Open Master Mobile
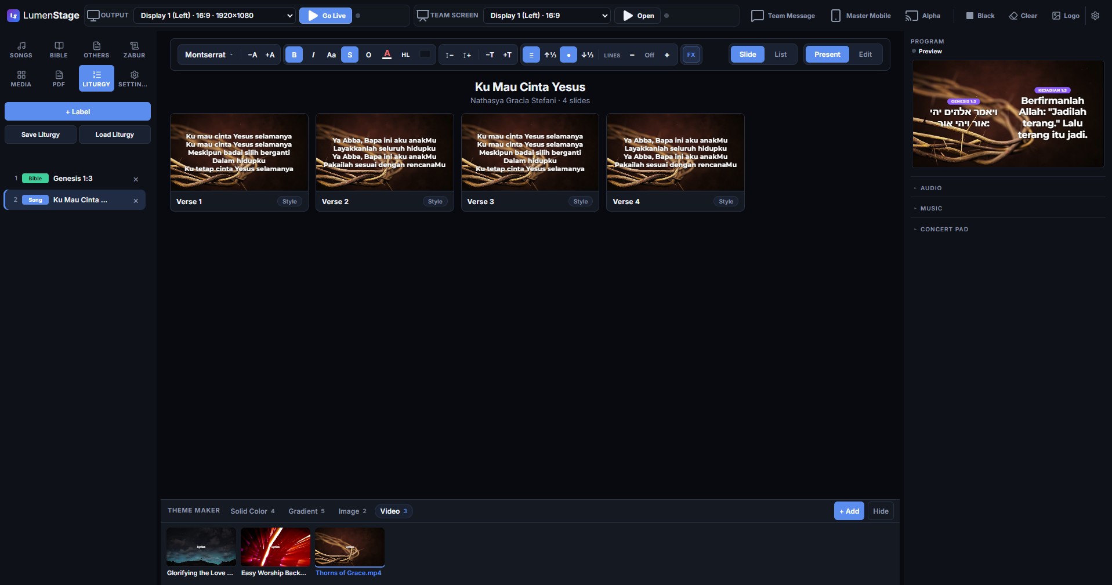This screenshot has height=585, width=1112. pos(861,16)
